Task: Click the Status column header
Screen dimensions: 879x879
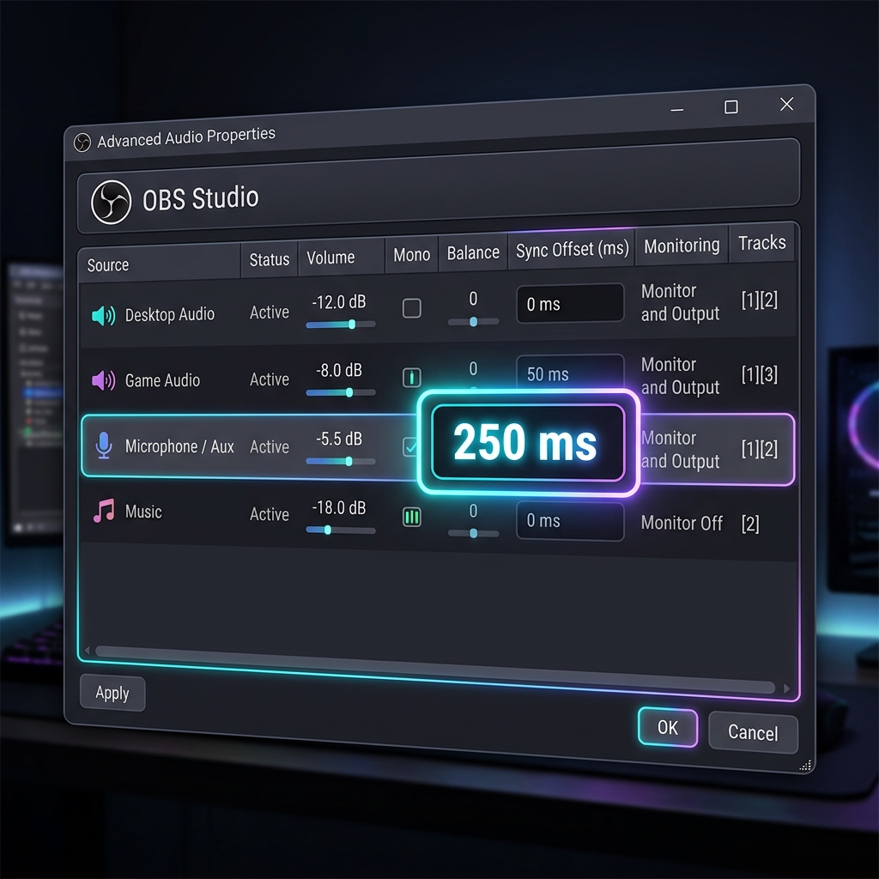Action: click(269, 259)
